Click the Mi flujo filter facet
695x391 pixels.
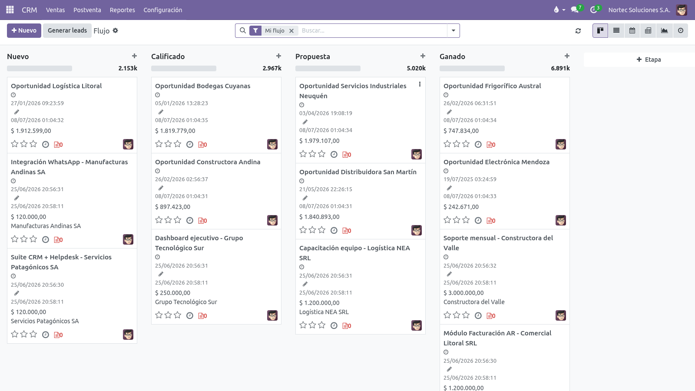point(275,30)
